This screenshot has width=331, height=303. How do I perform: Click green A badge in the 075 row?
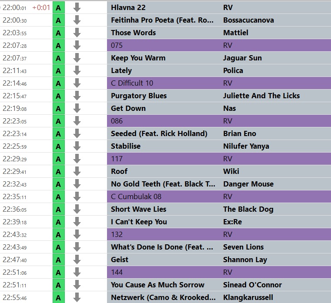[58, 45]
